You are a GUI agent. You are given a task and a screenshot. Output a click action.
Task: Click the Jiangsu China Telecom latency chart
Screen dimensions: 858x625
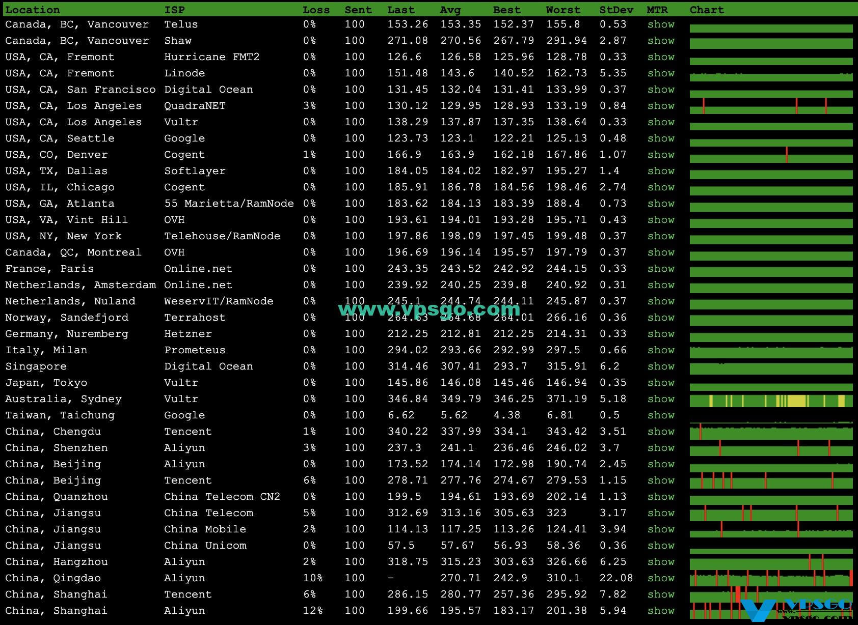point(771,513)
